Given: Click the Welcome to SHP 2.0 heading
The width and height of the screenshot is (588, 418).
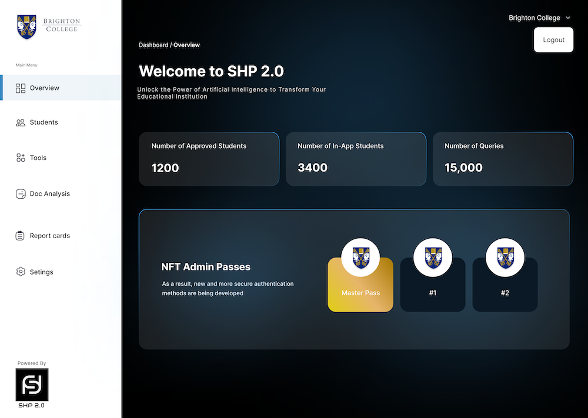Looking at the screenshot, I should point(212,71).
